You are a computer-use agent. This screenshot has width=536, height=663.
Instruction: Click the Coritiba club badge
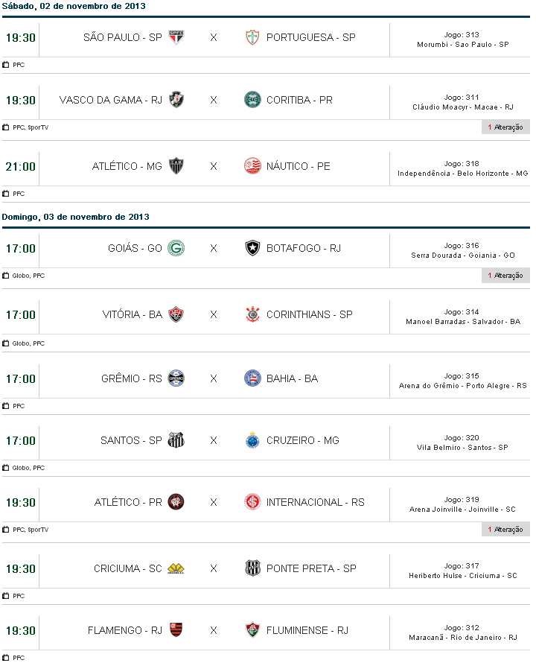(x=253, y=100)
